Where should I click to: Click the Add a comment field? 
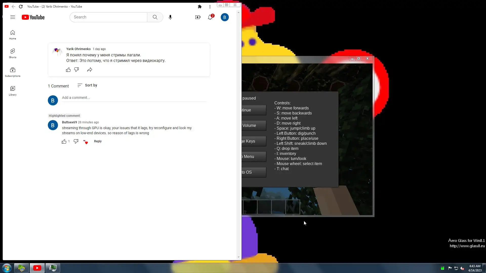point(134,98)
